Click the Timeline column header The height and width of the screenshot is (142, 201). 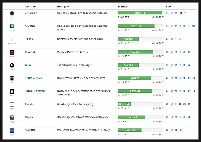tap(123, 6)
